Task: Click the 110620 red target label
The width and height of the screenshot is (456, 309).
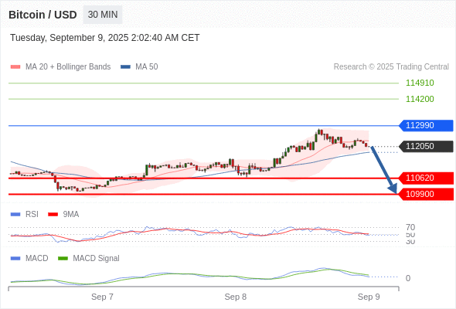Action: pyautogui.click(x=426, y=178)
